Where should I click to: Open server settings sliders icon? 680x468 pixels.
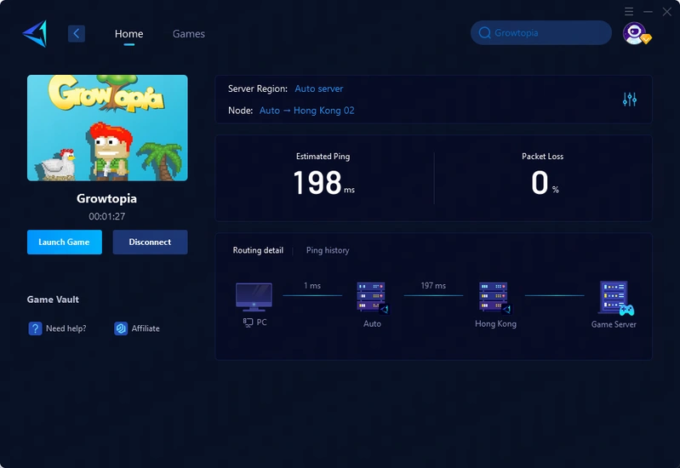pyautogui.click(x=630, y=100)
